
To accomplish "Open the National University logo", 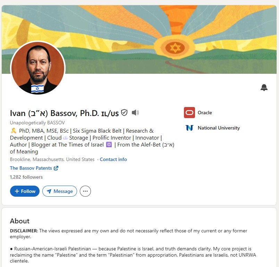I will point(189,128).
